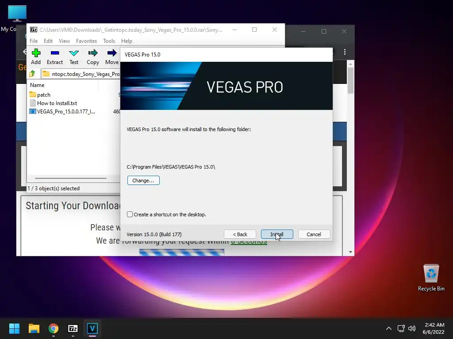The height and width of the screenshot is (339, 453).
Task: Click the network icon in system tray
Action: point(401,328)
